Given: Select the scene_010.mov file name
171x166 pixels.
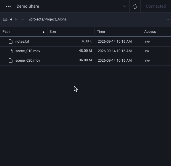Looking at the screenshot, I should (28, 51).
